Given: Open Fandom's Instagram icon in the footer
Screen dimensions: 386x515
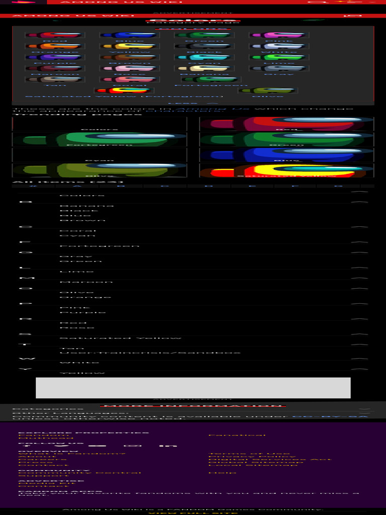Looking at the screenshot, I should (x=132, y=446).
